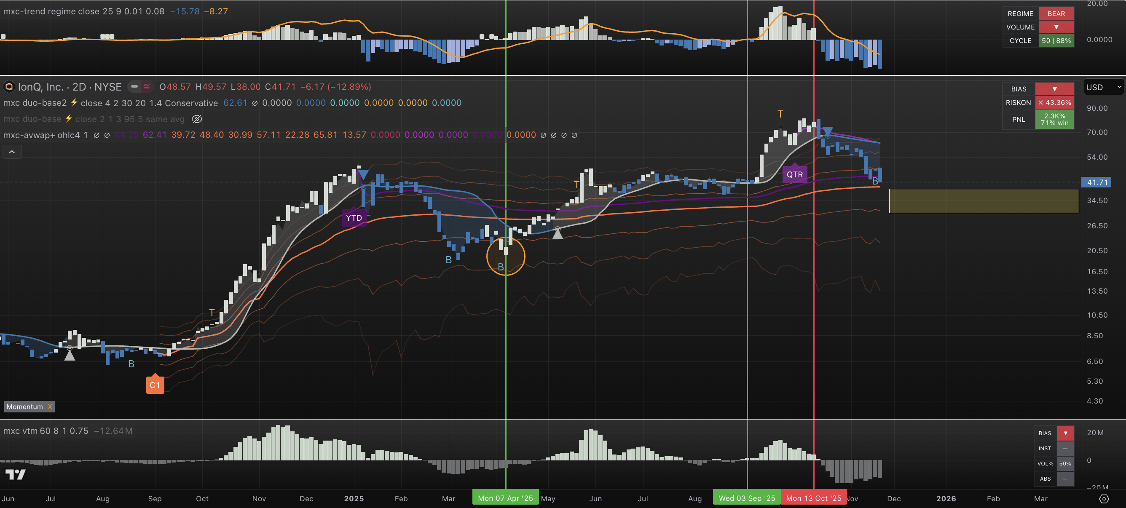Screen dimensions: 1126x508
Task: Click the Mon 07 Apr '25 date marker
Action: [505, 498]
